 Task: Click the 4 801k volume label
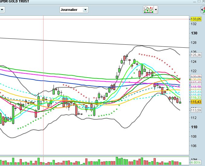pyautogui.click(x=196, y=162)
